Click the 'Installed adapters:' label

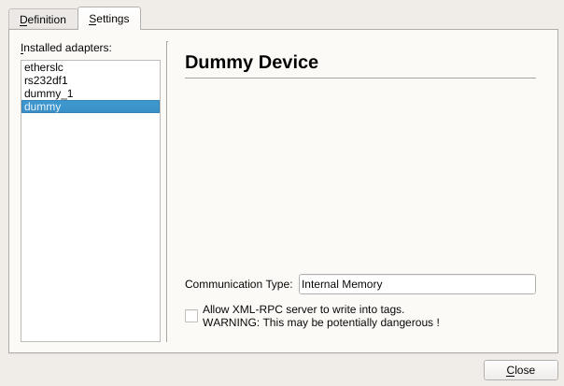click(x=66, y=48)
